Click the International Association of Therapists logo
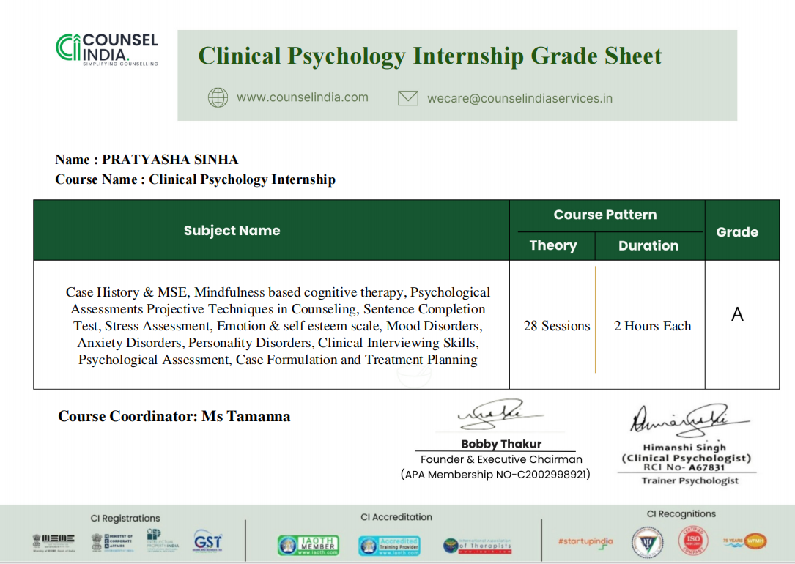795x564 pixels. (x=478, y=546)
